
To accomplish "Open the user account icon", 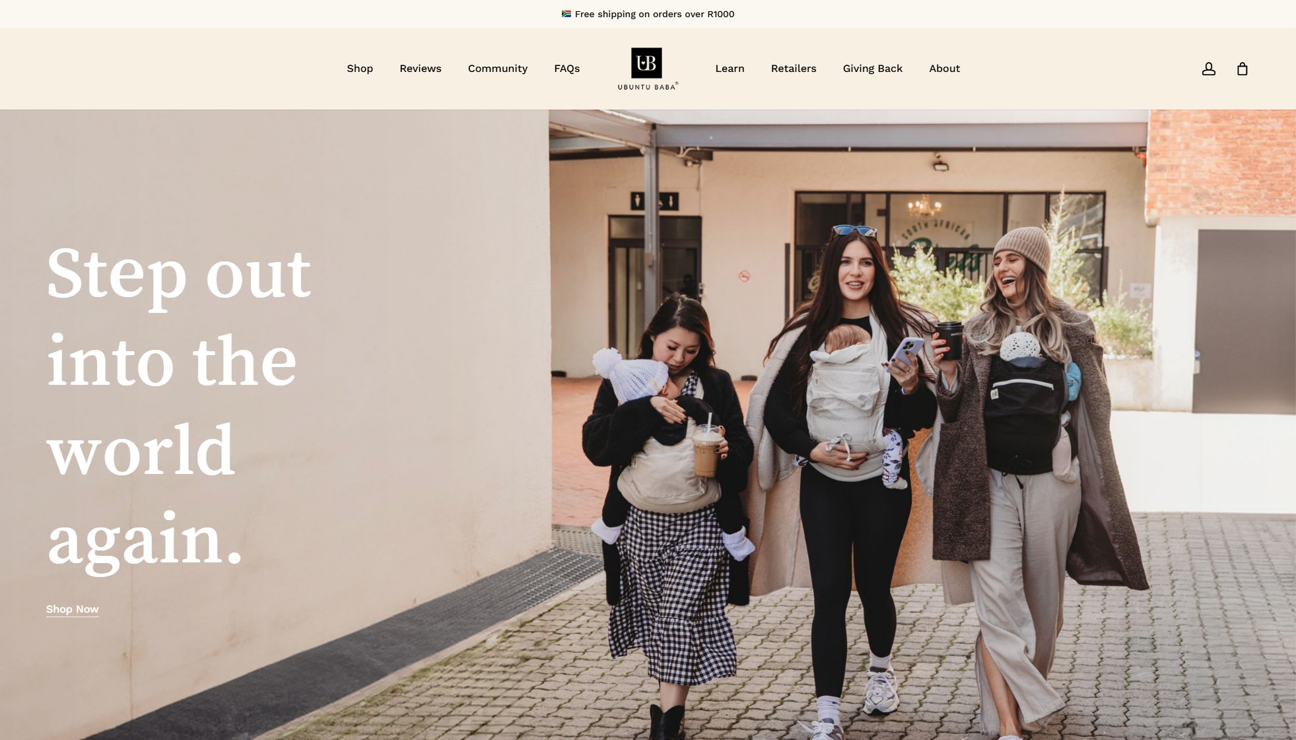I will click(1208, 69).
